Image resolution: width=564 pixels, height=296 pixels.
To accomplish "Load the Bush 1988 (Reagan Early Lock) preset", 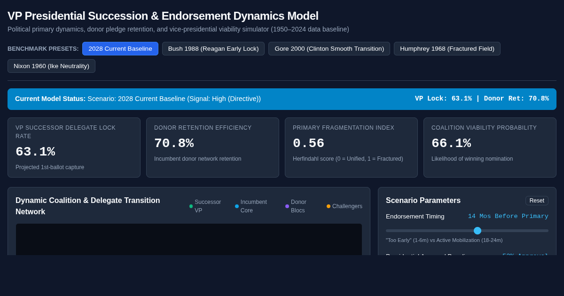I will pos(213,49).
